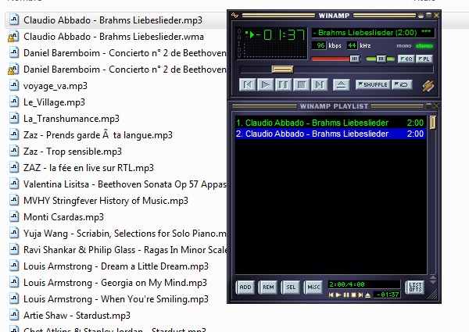Click the playlist mini Pause button
The image size is (469, 332).
pos(346,295)
